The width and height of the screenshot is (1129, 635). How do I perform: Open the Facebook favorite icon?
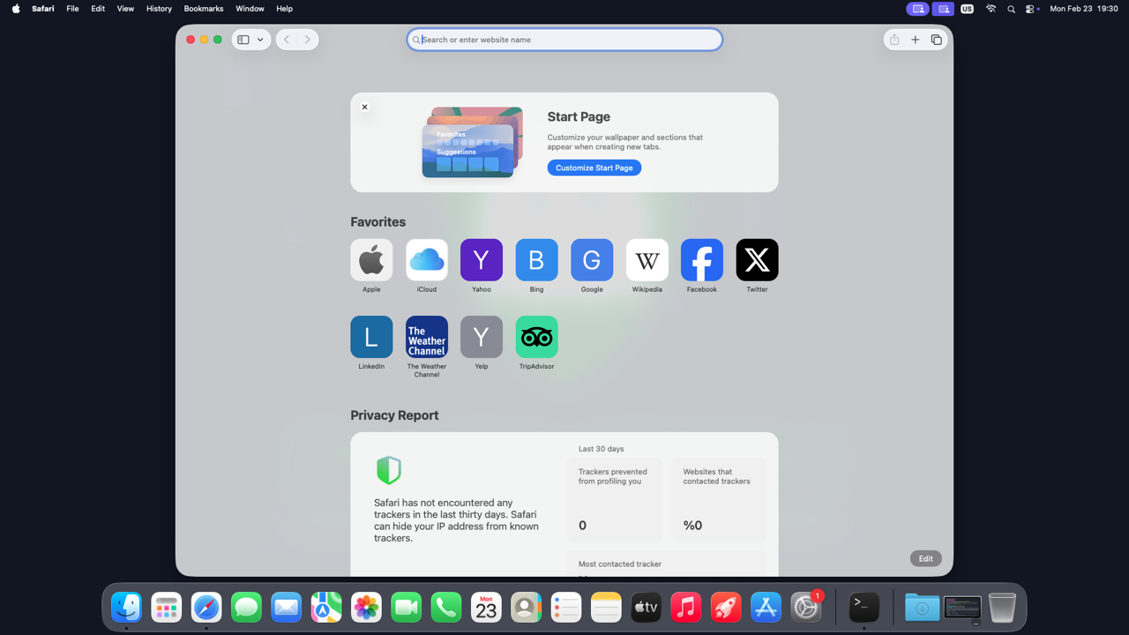pos(701,260)
